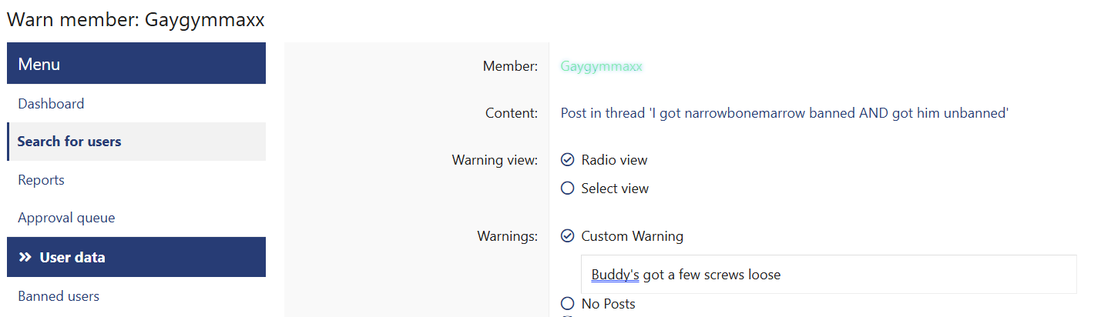Viewport: 1101px width, 317px height.
Task: Click the Warn member page title
Action: (x=136, y=20)
